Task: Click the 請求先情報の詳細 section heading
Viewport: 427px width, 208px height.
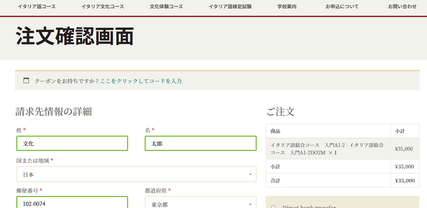Action: pos(54,112)
